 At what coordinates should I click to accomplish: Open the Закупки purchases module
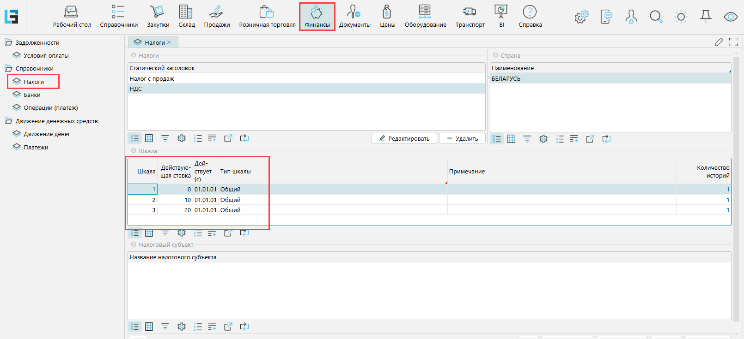tap(158, 17)
